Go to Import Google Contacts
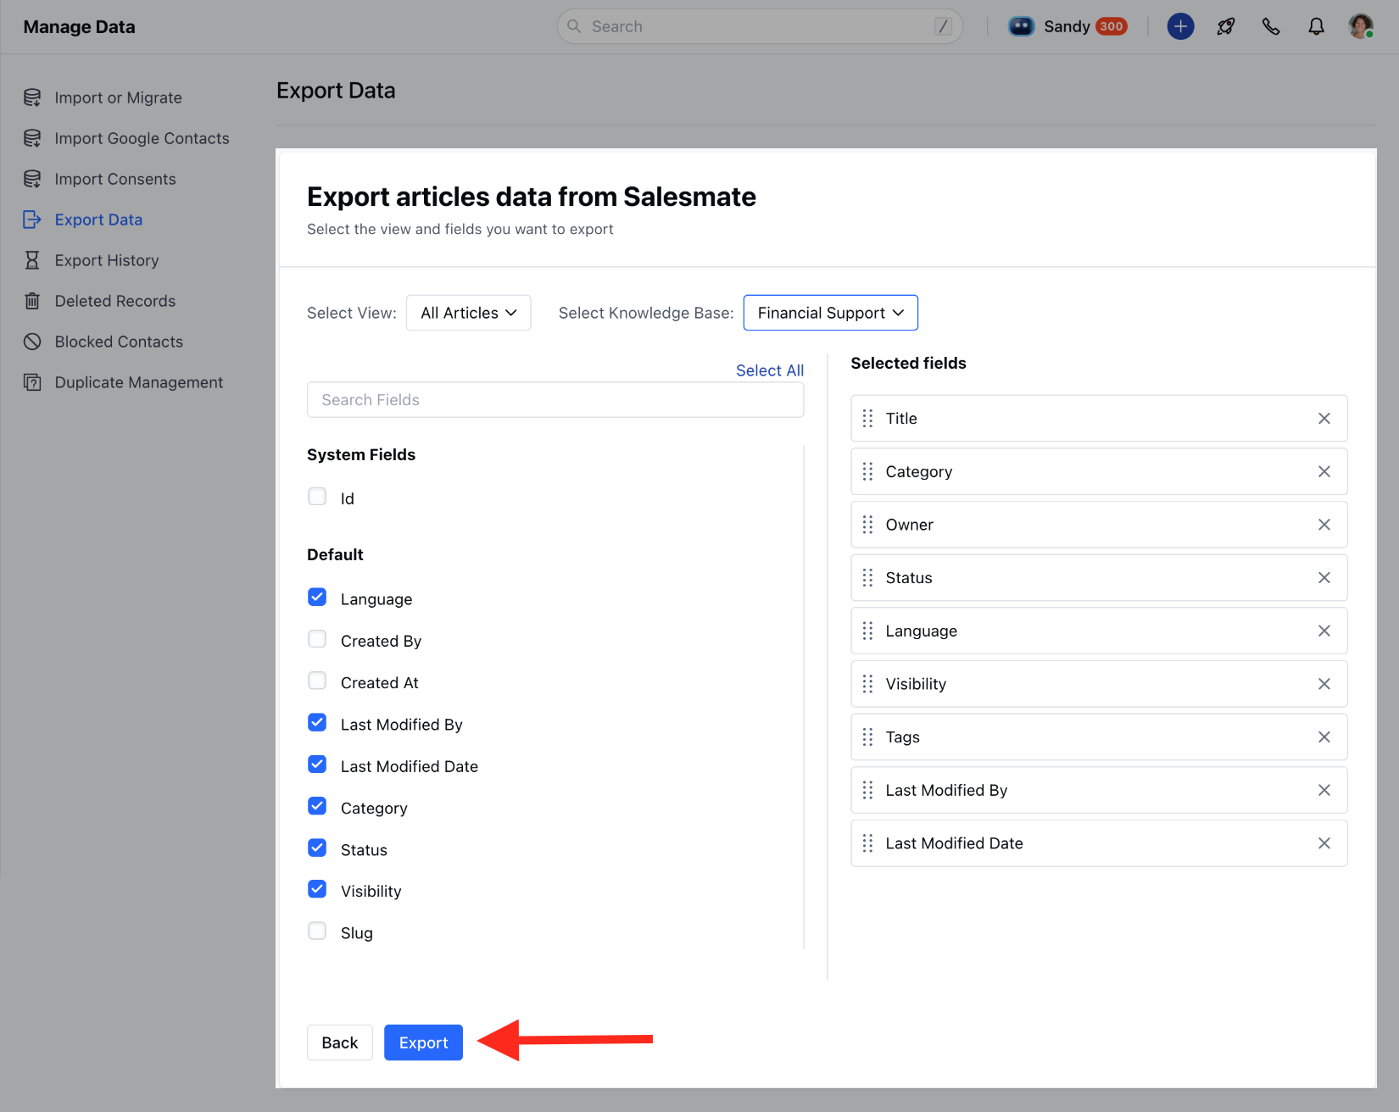This screenshot has height=1112, width=1399. (x=142, y=138)
